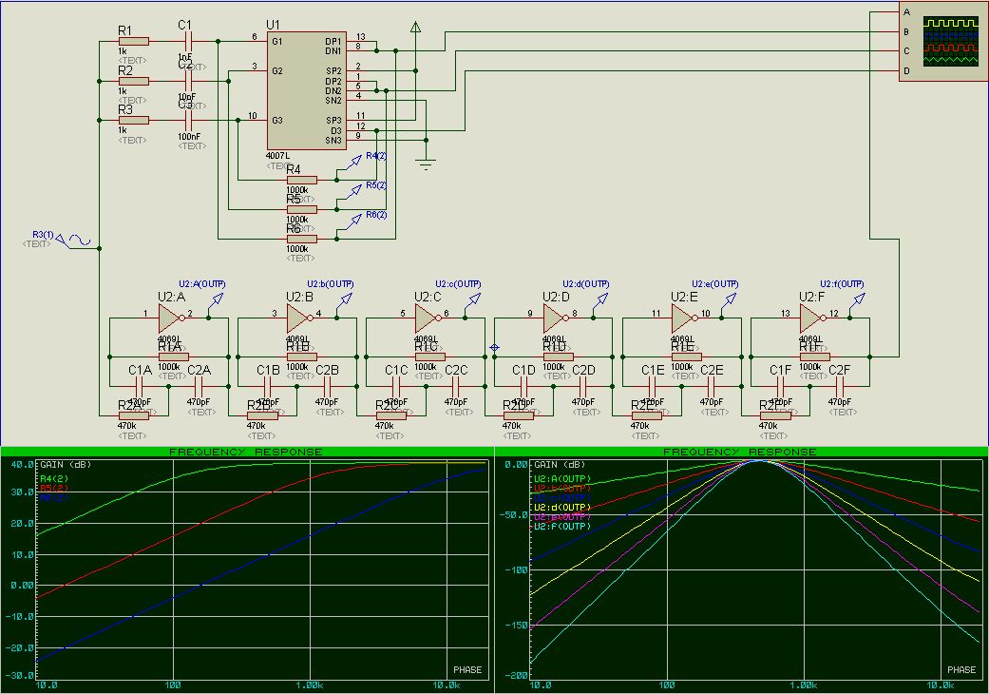
Task: Click the U2:d(OUTP) yellow legend label
Action: pos(561,507)
